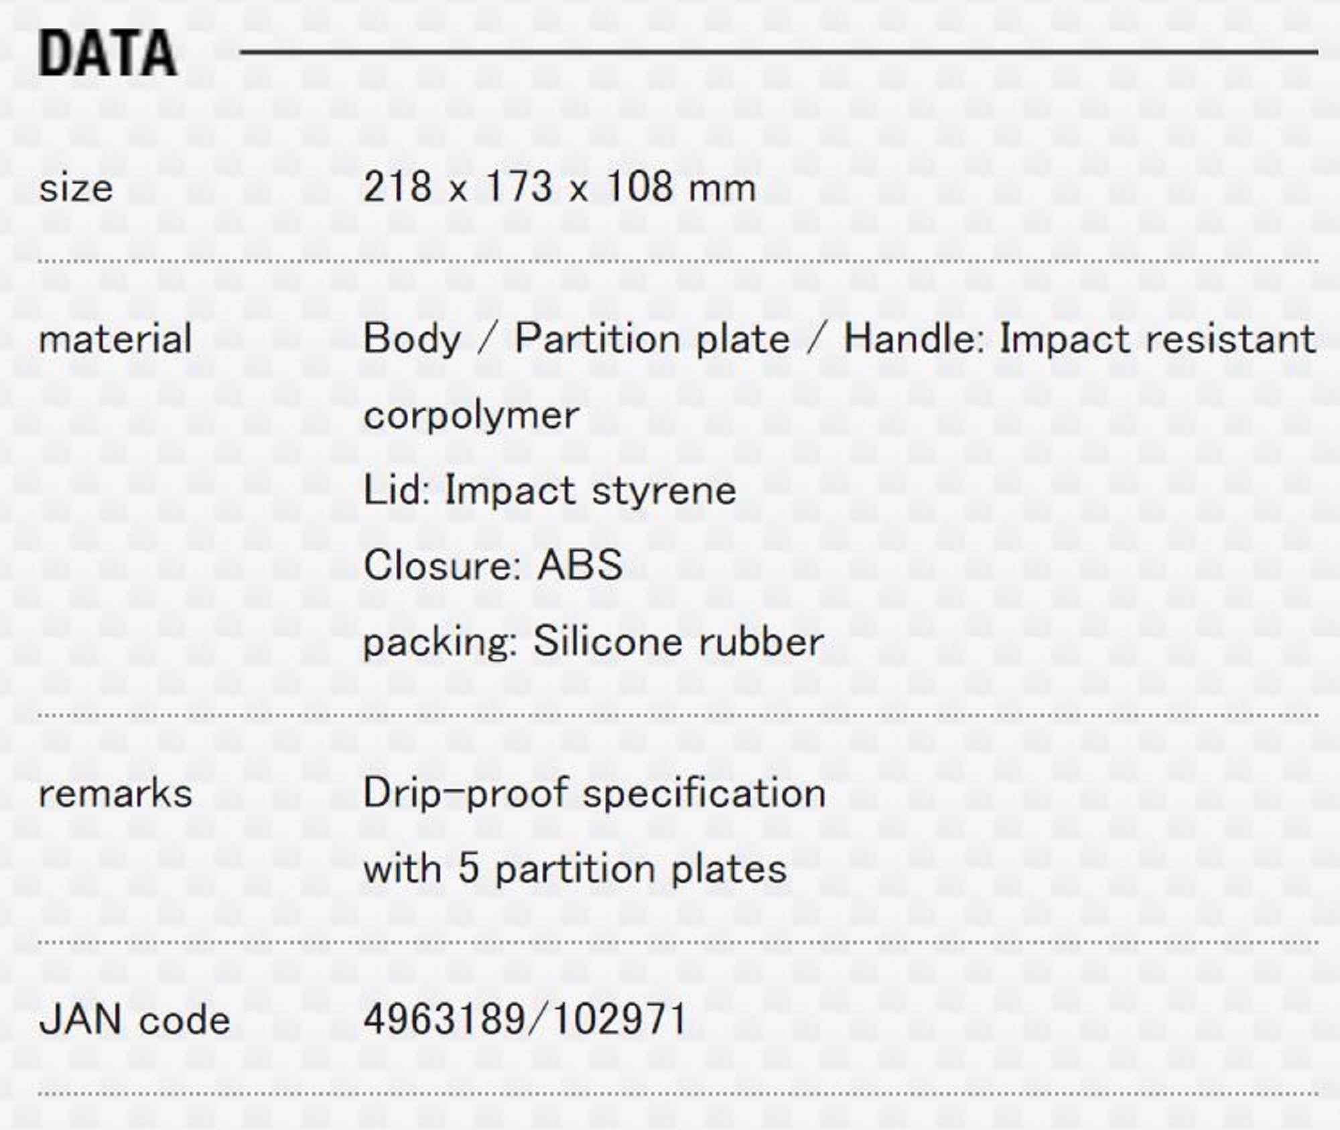Click the dotted separator below size row
Viewport: 1340px width, 1130px height.
678,261
